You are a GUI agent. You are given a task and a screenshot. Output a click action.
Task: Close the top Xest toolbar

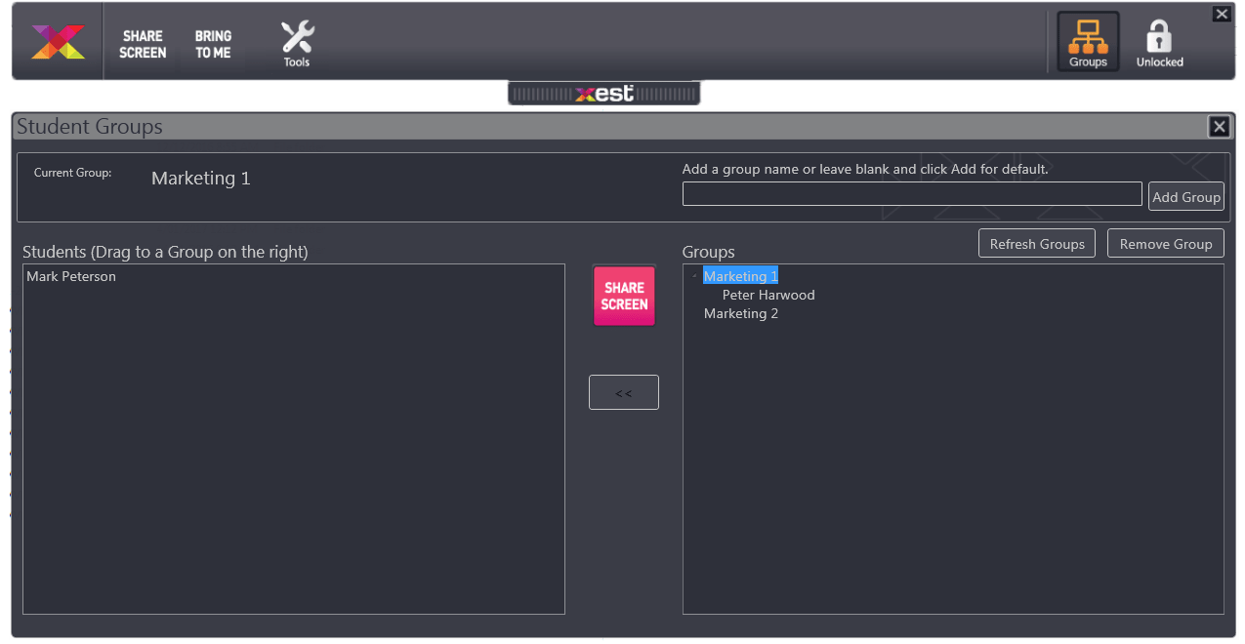tap(1222, 14)
